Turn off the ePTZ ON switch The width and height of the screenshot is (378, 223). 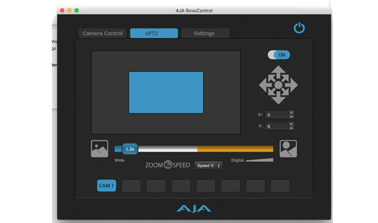pos(279,55)
